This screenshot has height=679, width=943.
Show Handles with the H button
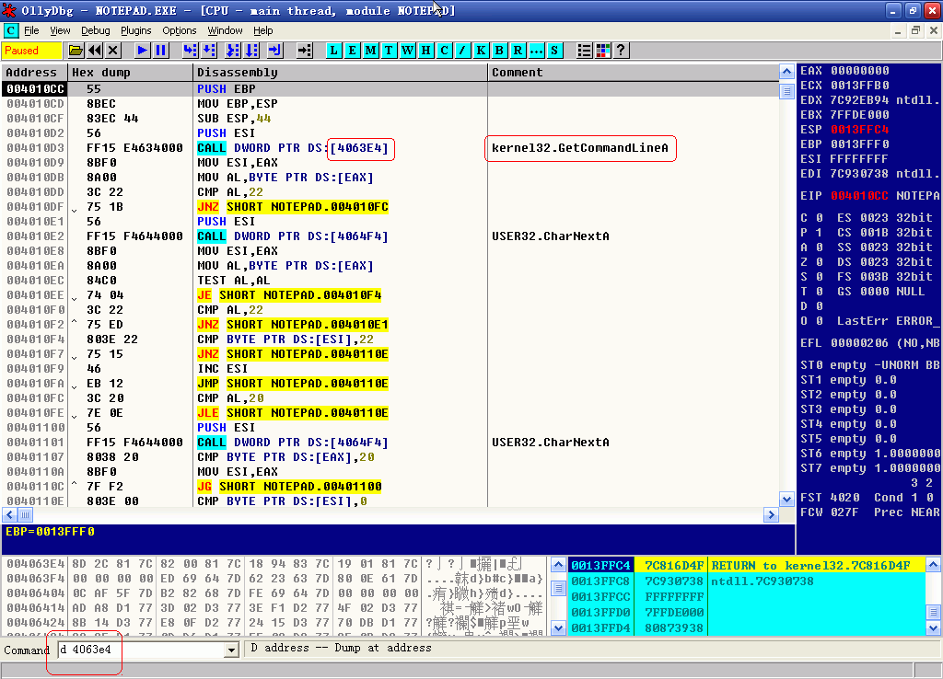pyautogui.click(x=425, y=51)
